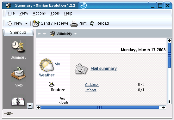Open the Calendar shortcut icon
This screenshot has width=174, height=120.
point(18,101)
